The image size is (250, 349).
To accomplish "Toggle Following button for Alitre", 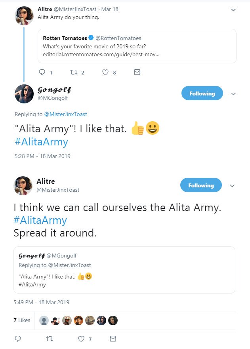I will point(201,185).
